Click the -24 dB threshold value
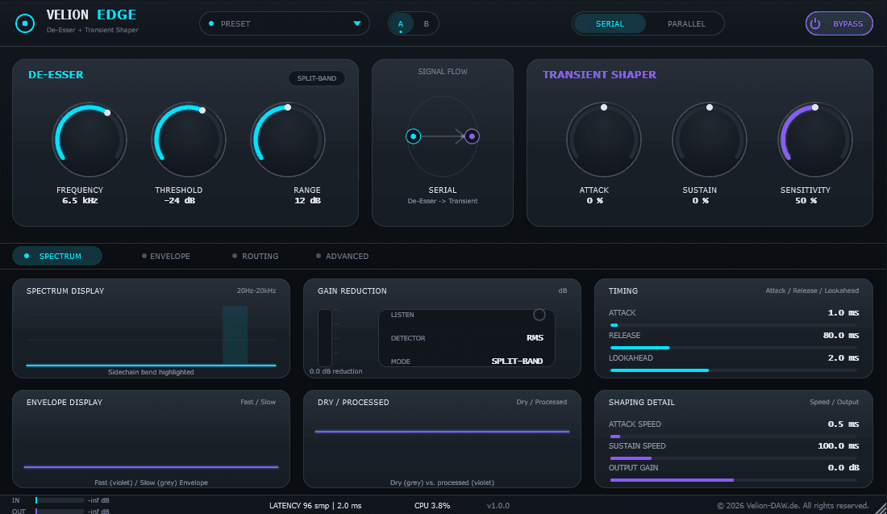Image resolution: width=887 pixels, height=514 pixels. (x=179, y=200)
